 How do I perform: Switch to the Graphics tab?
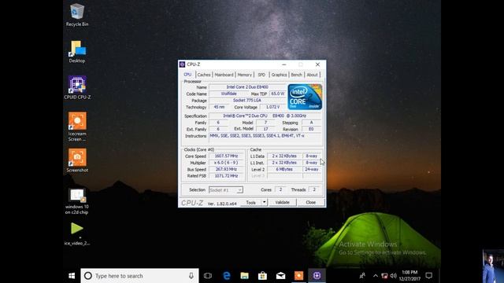tap(279, 75)
